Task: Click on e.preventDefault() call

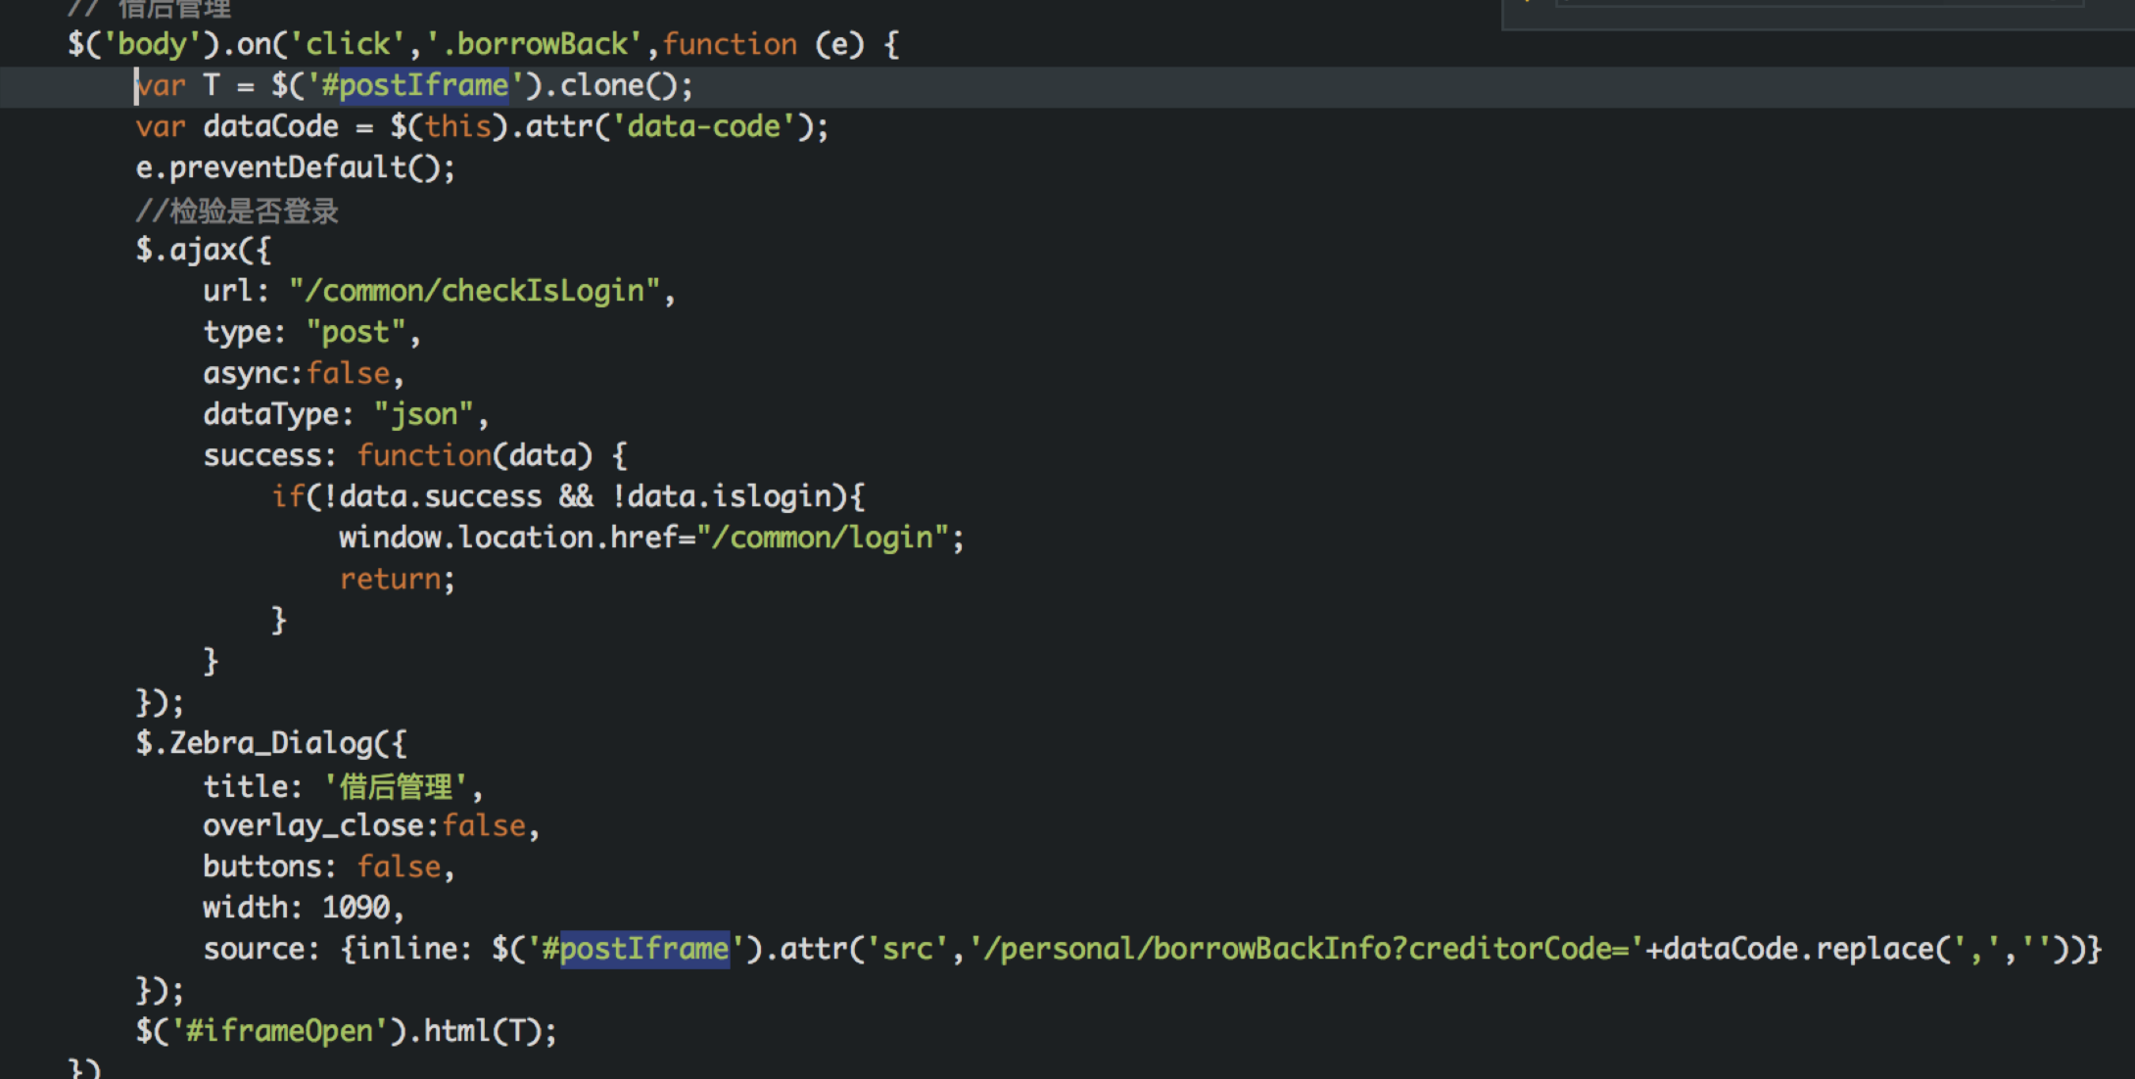Action: pos(294,168)
